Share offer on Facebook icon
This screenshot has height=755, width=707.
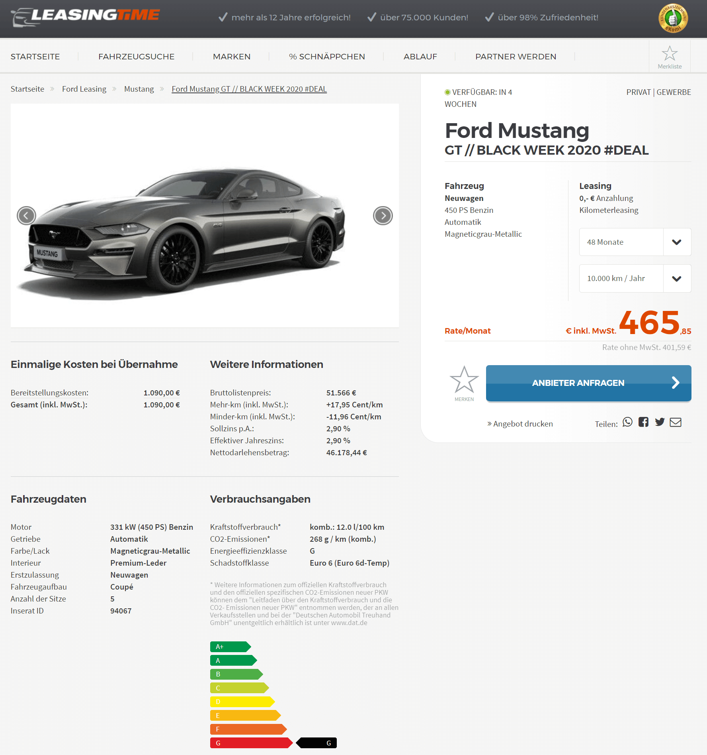coord(643,422)
